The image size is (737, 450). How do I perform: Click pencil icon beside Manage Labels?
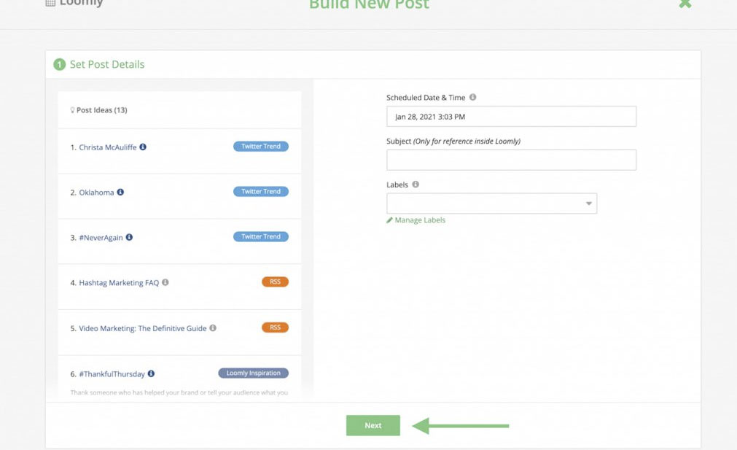(x=389, y=220)
